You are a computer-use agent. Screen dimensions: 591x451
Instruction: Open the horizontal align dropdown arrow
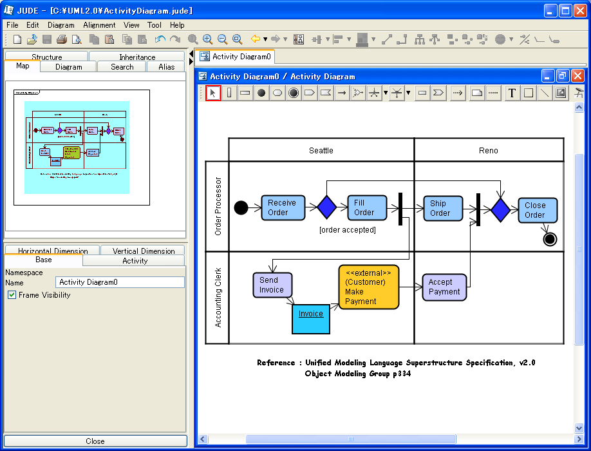(x=328, y=39)
